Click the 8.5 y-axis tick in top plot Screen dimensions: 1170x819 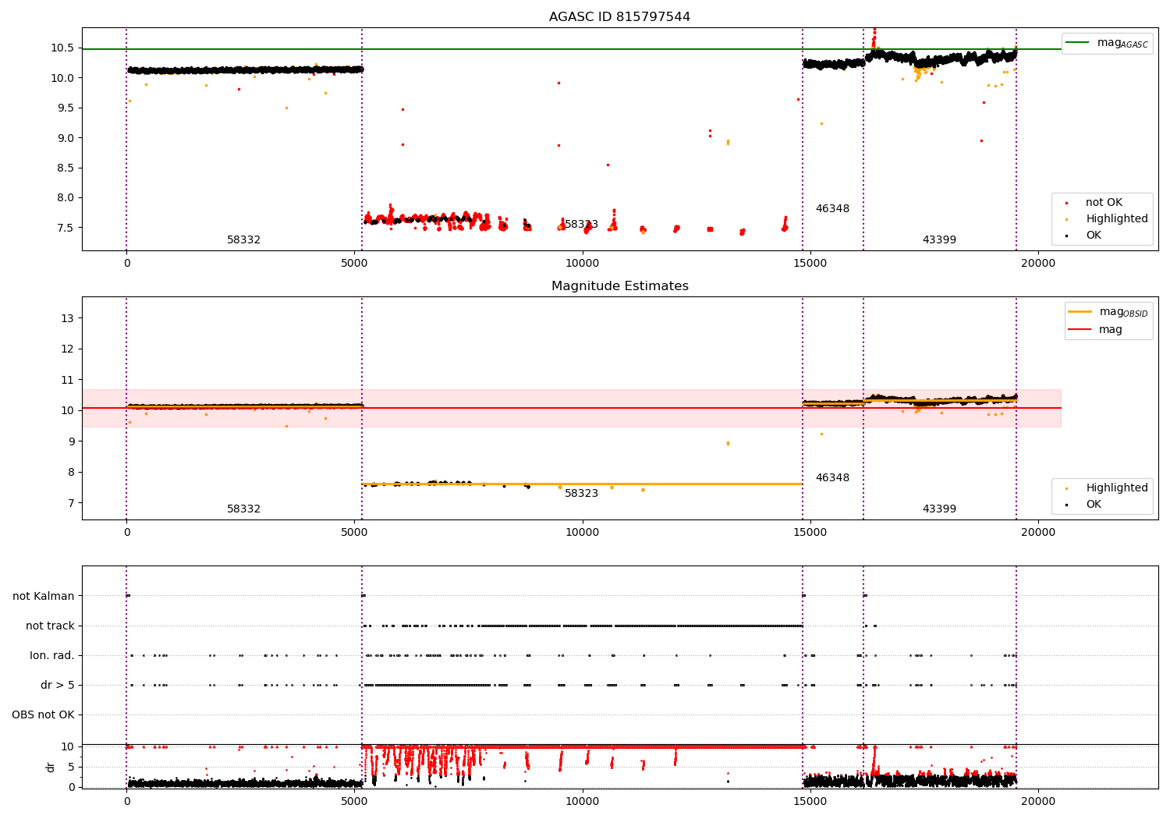coord(66,168)
